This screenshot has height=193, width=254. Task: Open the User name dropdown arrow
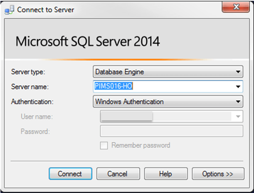tap(238, 116)
